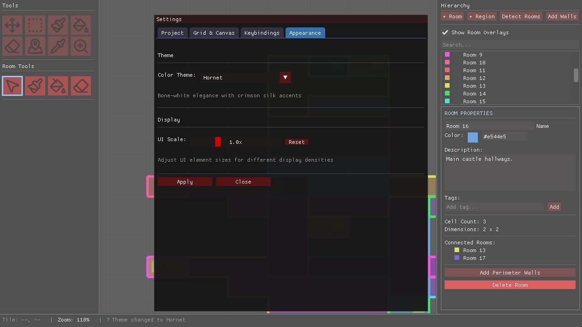Switch to the Project tab
This screenshot has width=582, height=327.
pyautogui.click(x=172, y=33)
